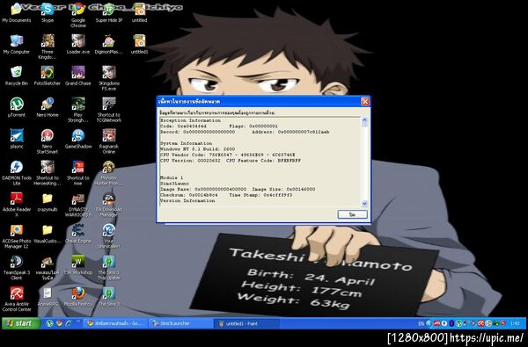528x347 pixels.
Task: Select the 3Kingdoms FS.exe icon
Action: coord(109,79)
